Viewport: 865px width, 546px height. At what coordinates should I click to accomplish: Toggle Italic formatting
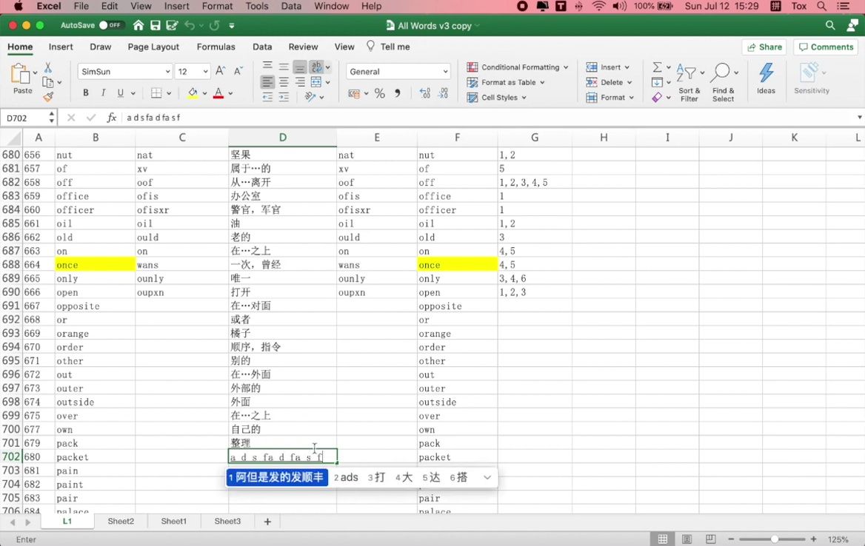tap(103, 93)
